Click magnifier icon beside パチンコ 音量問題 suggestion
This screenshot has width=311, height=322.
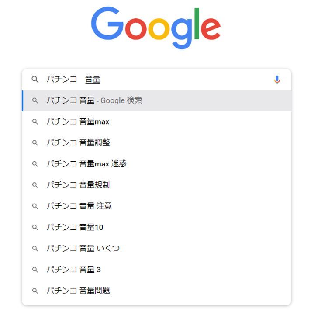pos(35,291)
